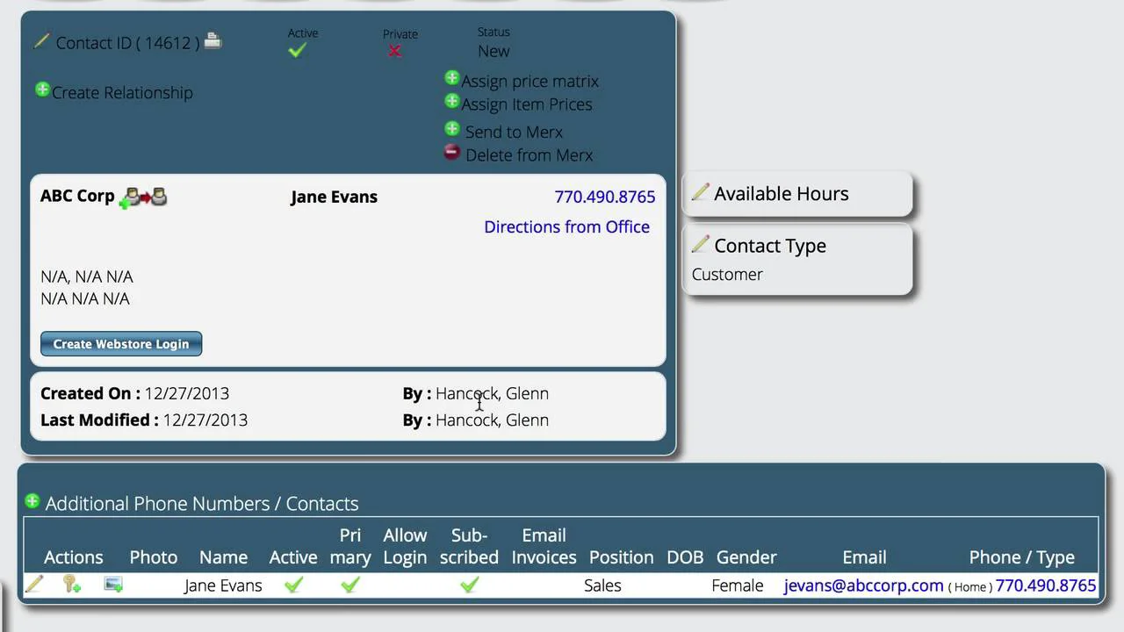Viewport: 1124px width, 632px height.
Task: Click the printer icon next to Contact ID
Action: tap(213, 40)
